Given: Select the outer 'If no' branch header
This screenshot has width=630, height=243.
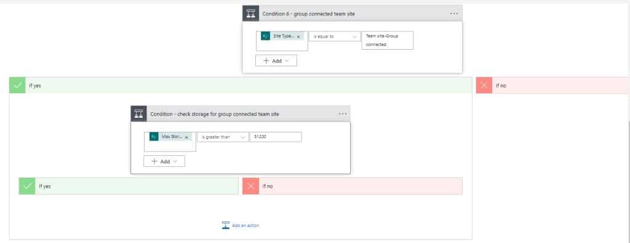Looking at the screenshot, I should [553, 85].
